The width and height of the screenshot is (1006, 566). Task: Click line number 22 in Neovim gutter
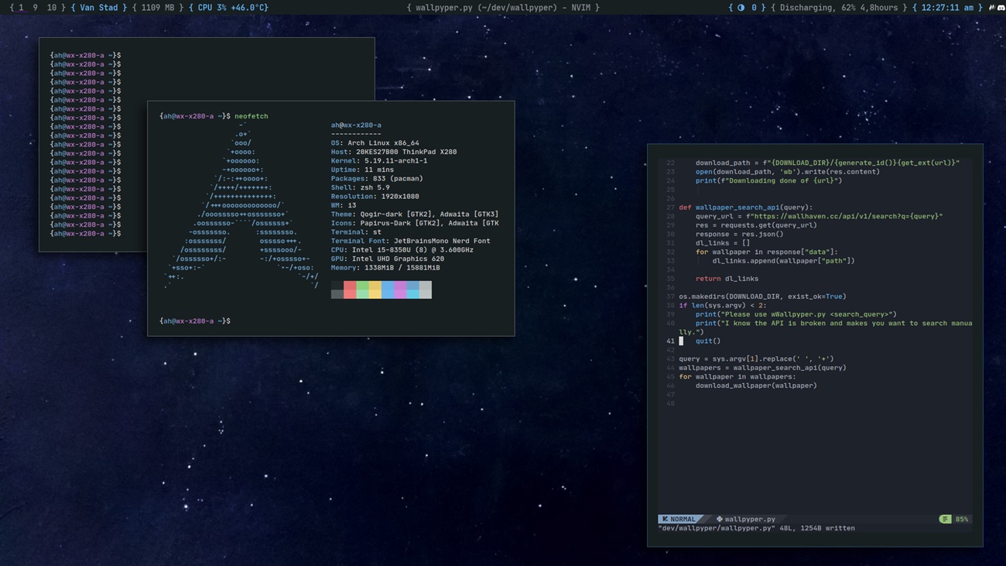pyautogui.click(x=671, y=163)
